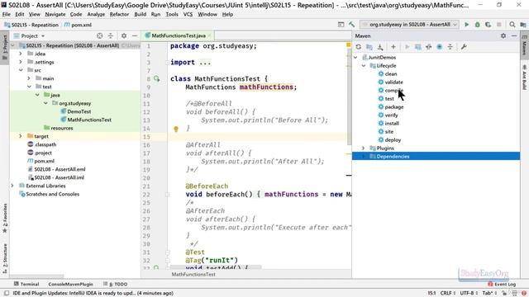Reimport all Maven projects
This screenshot has width=529, height=297.
pyautogui.click(x=358, y=47)
